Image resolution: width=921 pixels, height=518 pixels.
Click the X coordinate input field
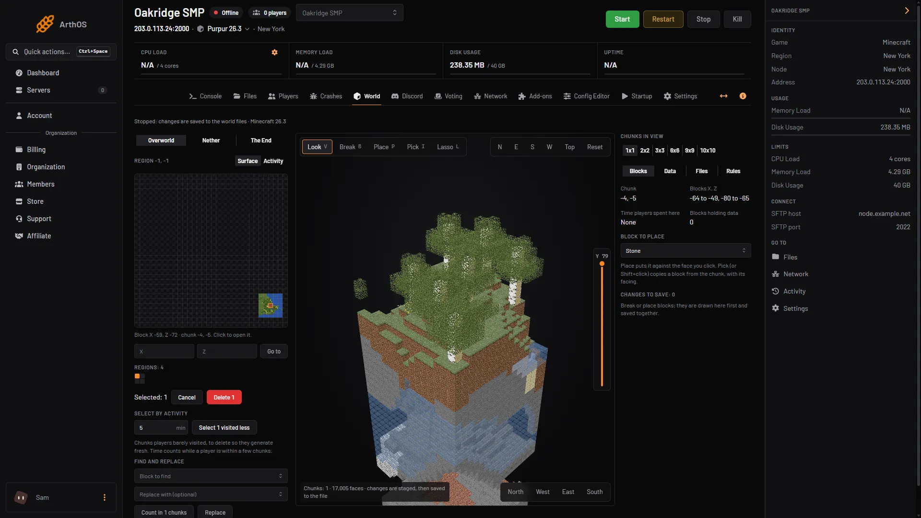(x=164, y=352)
